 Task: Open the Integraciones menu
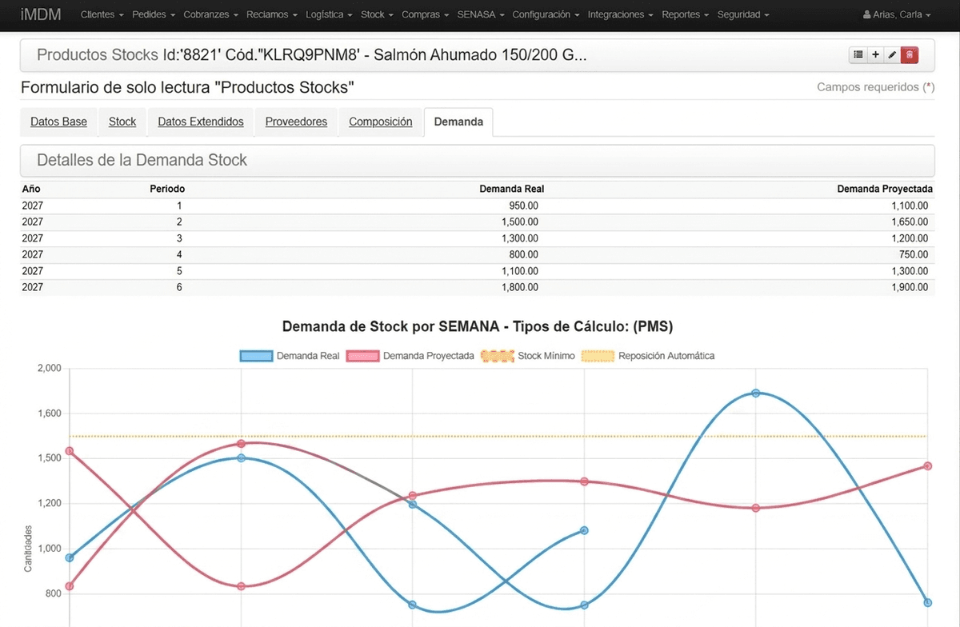(x=620, y=14)
